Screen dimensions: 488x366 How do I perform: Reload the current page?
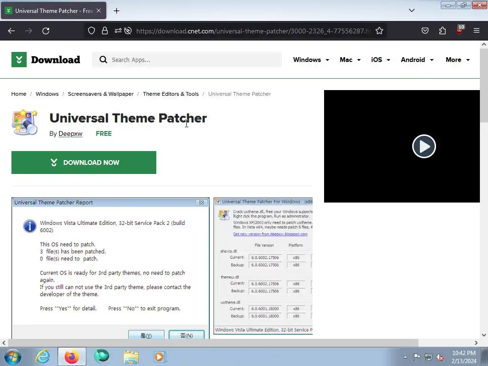46,31
